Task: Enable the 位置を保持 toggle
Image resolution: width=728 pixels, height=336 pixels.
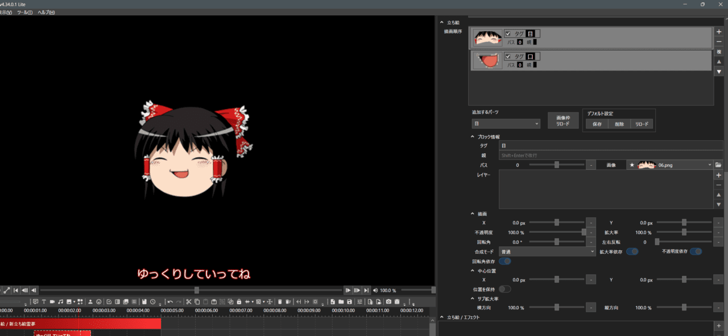Action: [x=504, y=289]
